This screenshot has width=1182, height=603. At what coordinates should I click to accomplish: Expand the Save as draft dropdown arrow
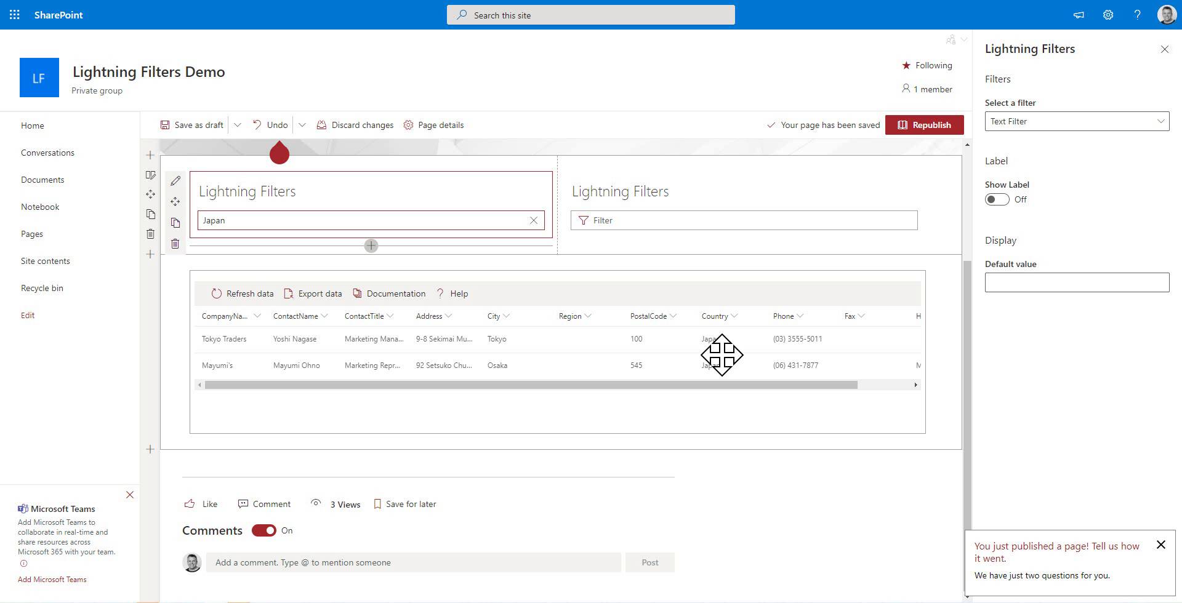238,125
